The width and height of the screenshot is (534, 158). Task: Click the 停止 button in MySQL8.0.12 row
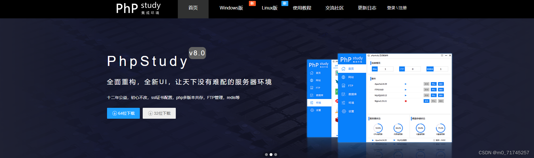(x=434, y=95)
